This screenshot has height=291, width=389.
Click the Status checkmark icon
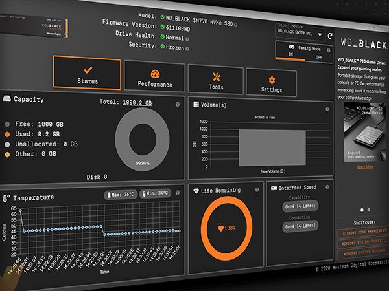[x=88, y=70]
